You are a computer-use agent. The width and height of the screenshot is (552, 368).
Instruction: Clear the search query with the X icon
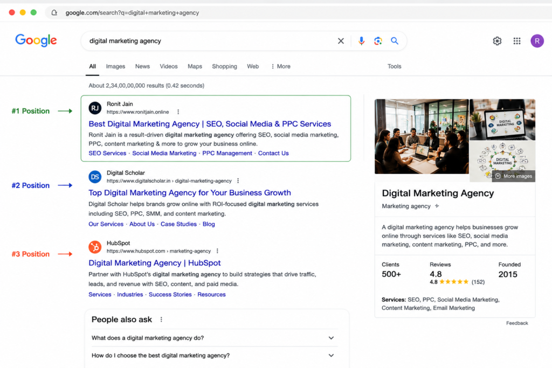pos(341,41)
